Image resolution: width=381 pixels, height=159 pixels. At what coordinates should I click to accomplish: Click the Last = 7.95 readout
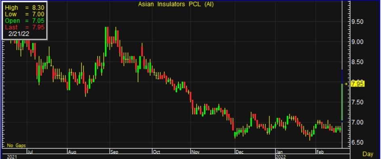pyautogui.click(x=25, y=27)
